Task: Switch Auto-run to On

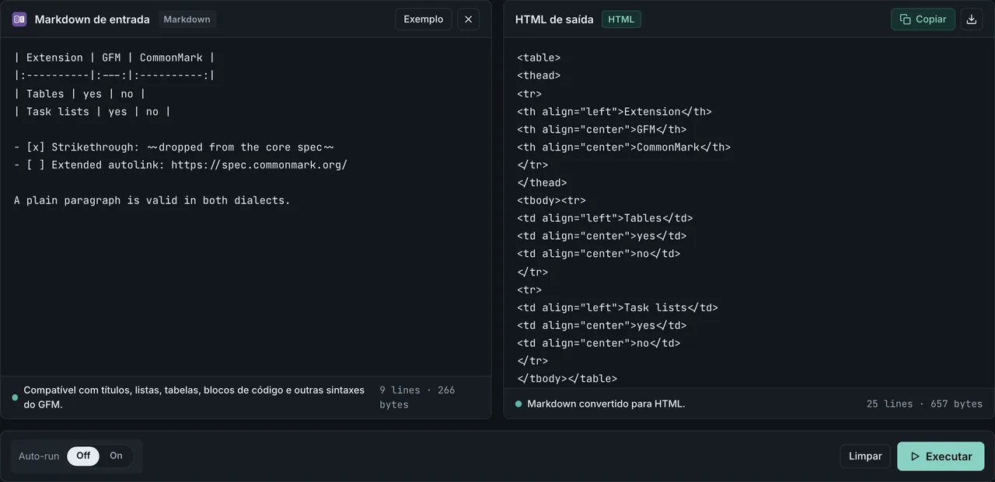Action: click(x=116, y=456)
